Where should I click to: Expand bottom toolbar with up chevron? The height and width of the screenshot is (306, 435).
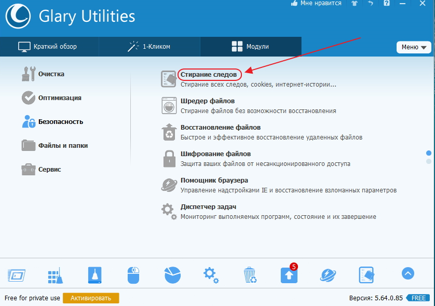[408, 273]
